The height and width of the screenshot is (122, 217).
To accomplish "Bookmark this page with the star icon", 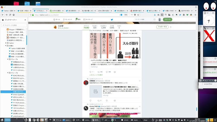I will (138, 15).
